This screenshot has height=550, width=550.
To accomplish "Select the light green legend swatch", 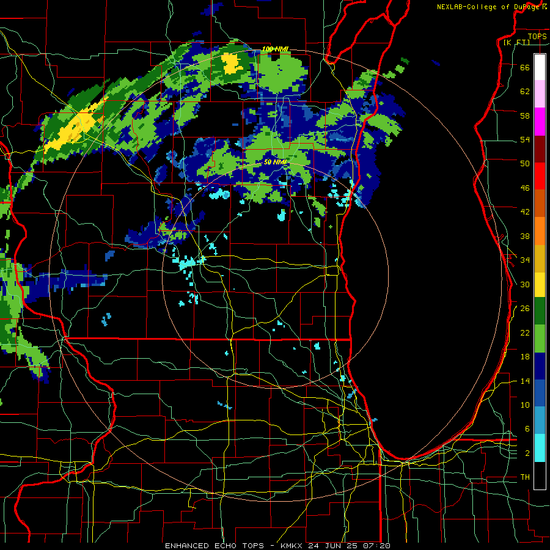I will pyautogui.click(x=540, y=339).
